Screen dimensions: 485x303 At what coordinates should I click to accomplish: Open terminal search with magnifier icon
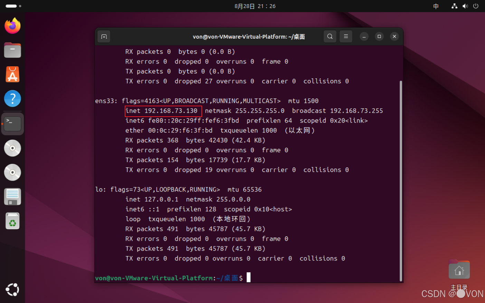[330, 36]
